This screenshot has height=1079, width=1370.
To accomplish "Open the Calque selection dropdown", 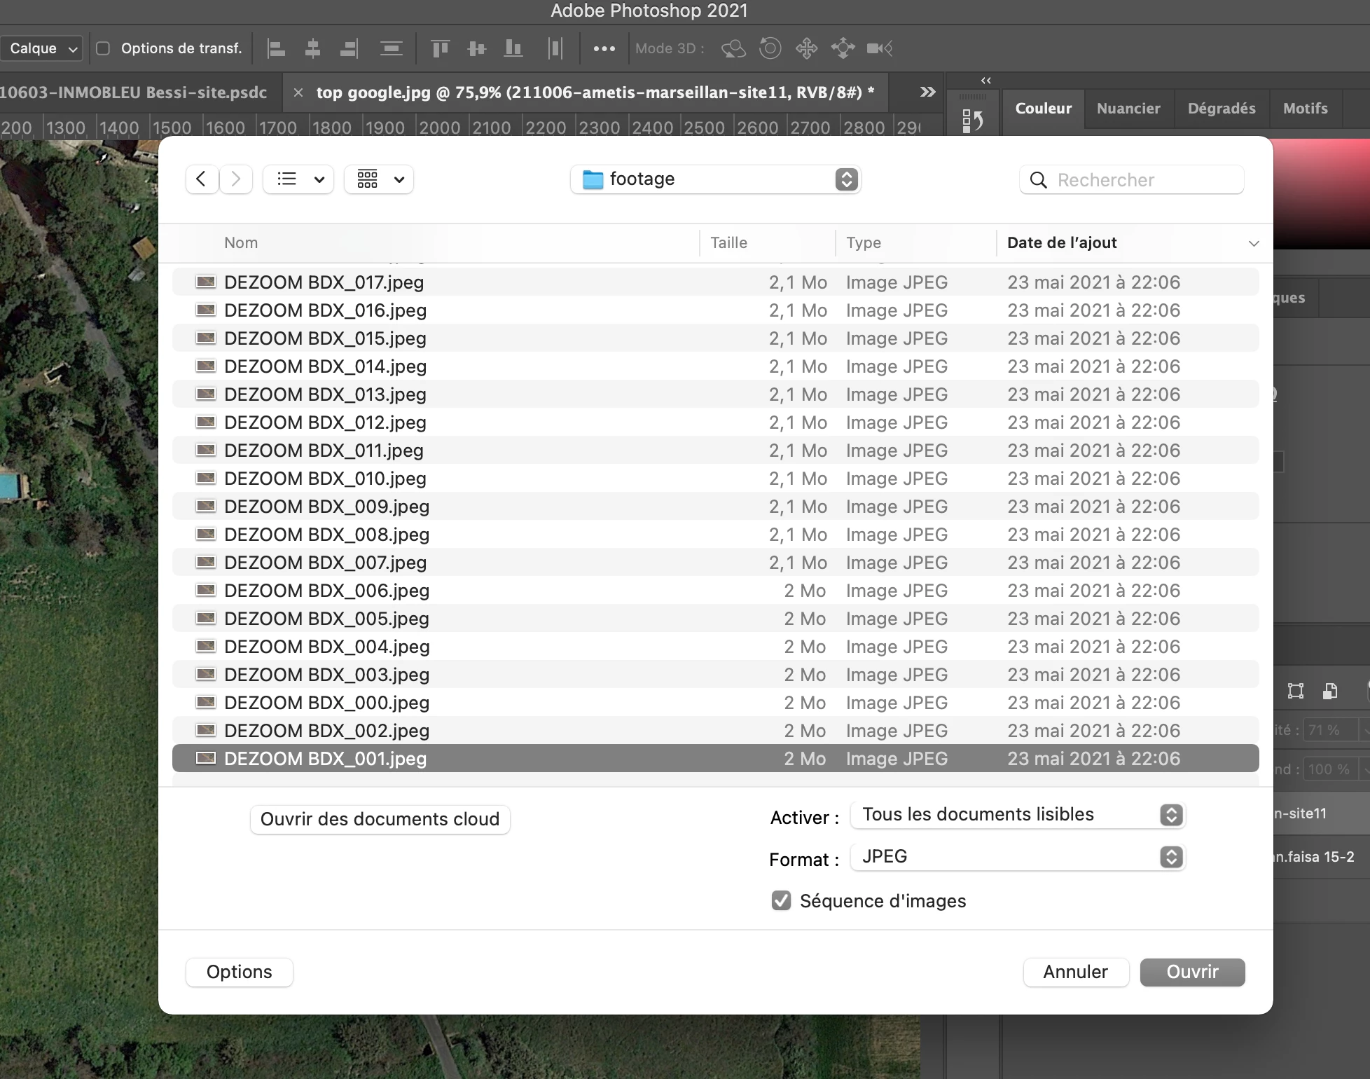I will click(42, 48).
